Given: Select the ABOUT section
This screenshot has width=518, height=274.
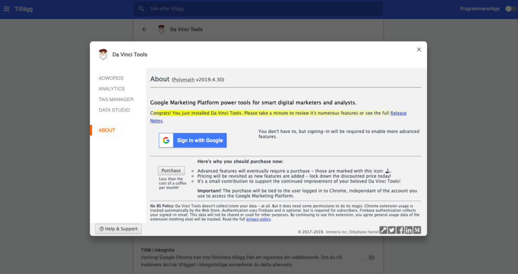Looking at the screenshot, I should 107,130.
